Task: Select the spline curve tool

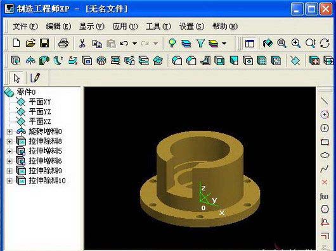Action: pos(325,169)
